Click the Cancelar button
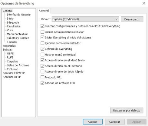The width and height of the screenshot is (148, 126). point(115,122)
